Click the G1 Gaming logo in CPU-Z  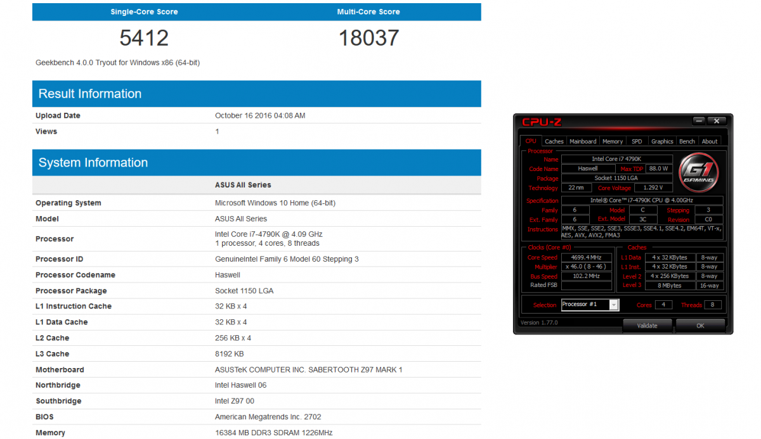pos(698,171)
